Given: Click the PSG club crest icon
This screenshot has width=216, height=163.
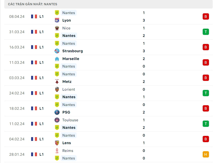Looking at the screenshot, I should [x=57, y=112].
